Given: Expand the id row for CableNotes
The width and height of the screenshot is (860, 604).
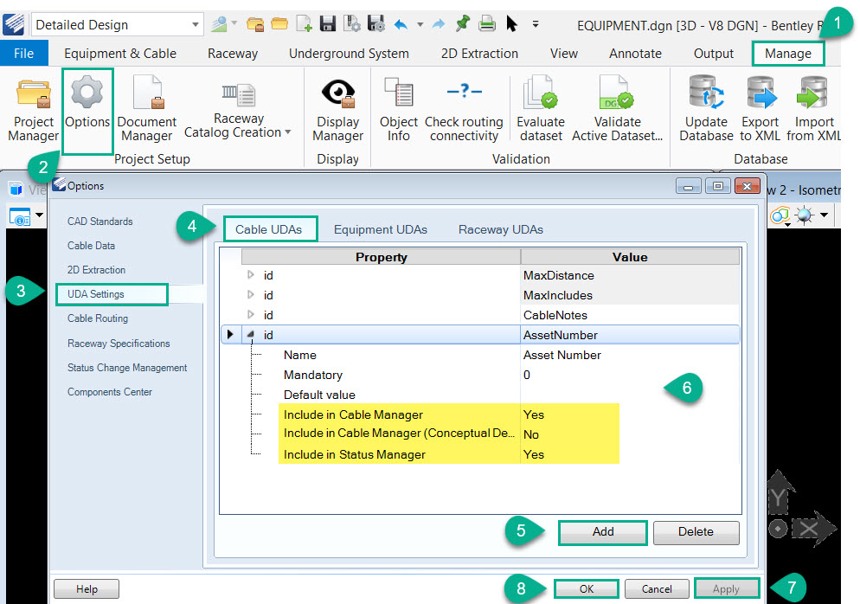Looking at the screenshot, I should pyautogui.click(x=251, y=314).
